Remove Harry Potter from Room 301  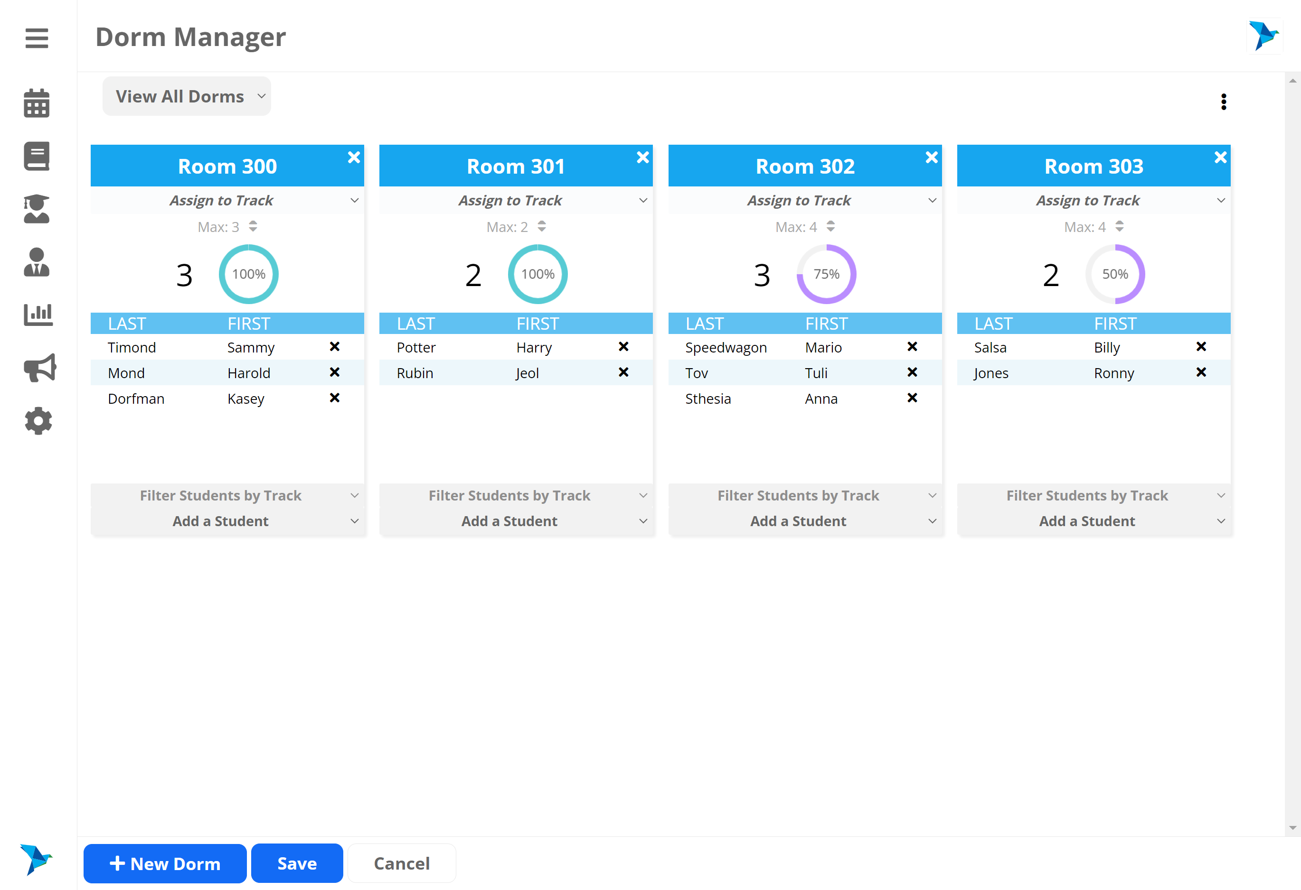point(623,347)
